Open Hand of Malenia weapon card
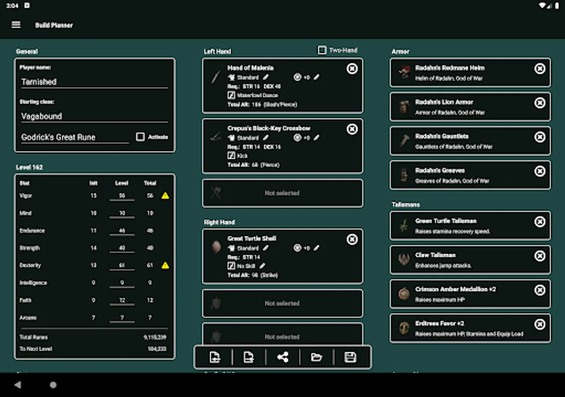565x397 pixels. pos(282,86)
